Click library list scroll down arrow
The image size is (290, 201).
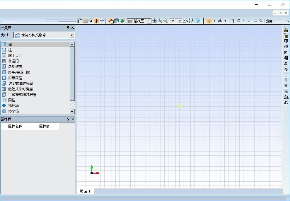pyautogui.click(x=72, y=112)
